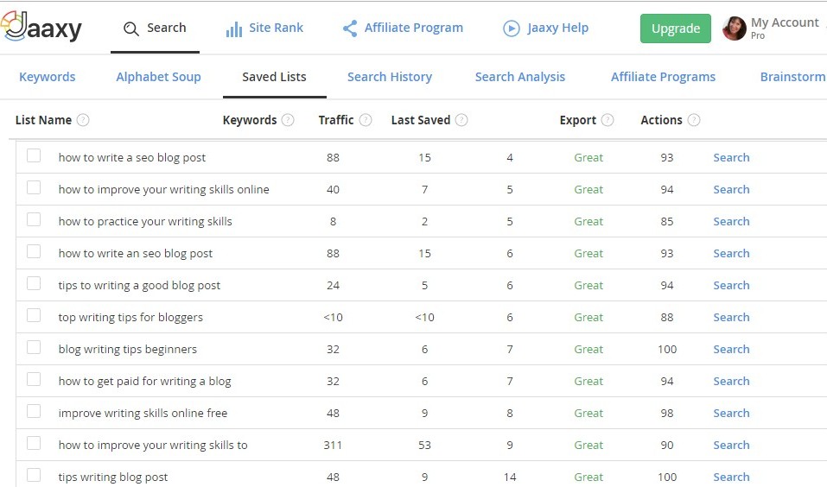Check the box for 'how to write a seo blog post'
Viewport: 827px width, 487px height.
(x=34, y=155)
